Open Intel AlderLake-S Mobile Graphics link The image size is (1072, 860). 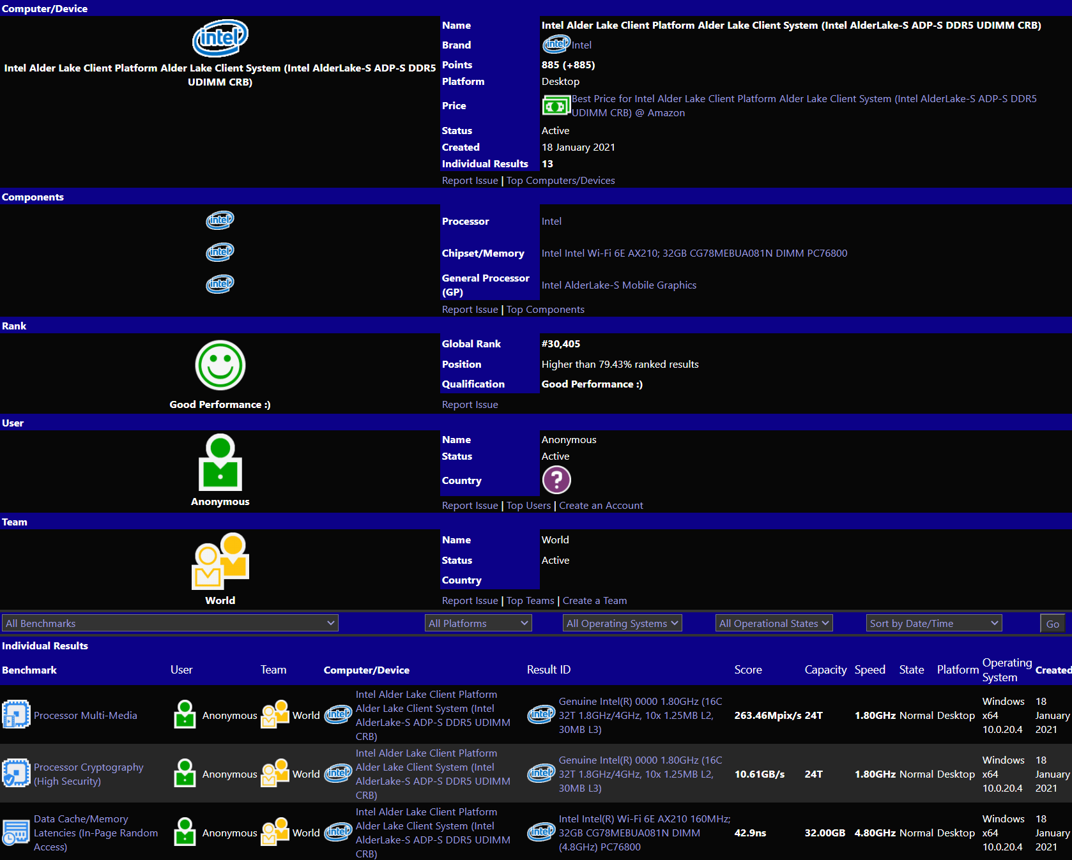pos(619,285)
